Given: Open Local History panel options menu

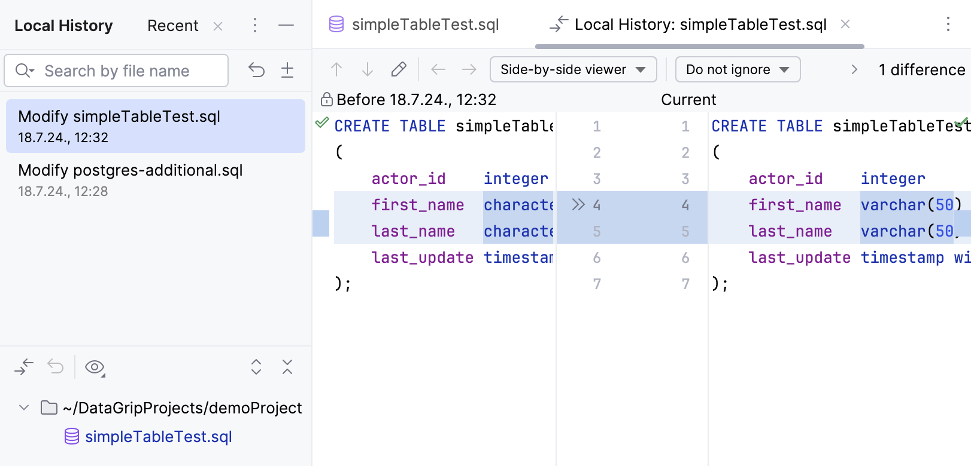Looking at the screenshot, I should click(x=255, y=25).
